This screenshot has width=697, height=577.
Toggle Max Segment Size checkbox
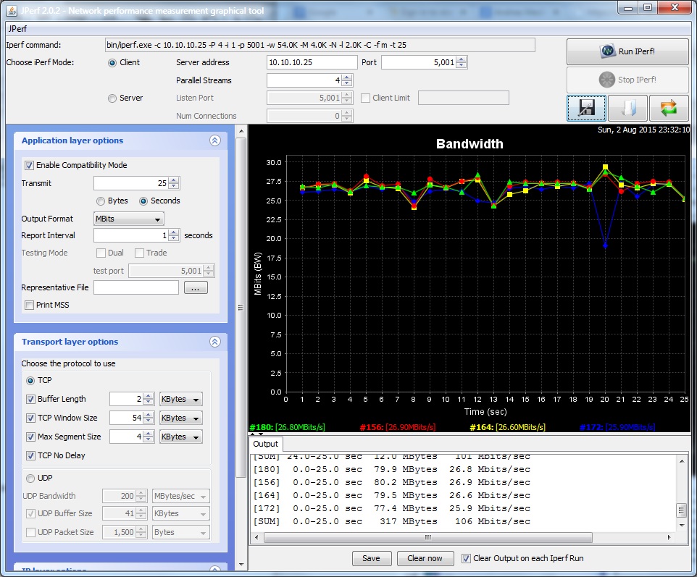pos(30,437)
